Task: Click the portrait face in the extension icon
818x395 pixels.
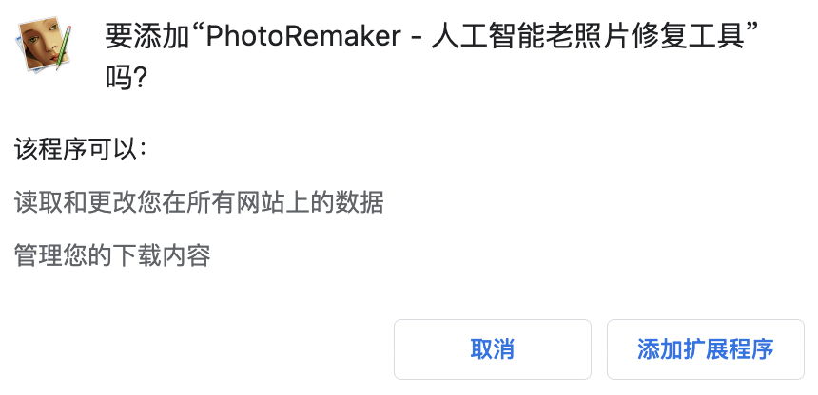Action: [x=41, y=43]
